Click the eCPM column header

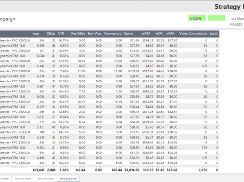tap(146, 34)
